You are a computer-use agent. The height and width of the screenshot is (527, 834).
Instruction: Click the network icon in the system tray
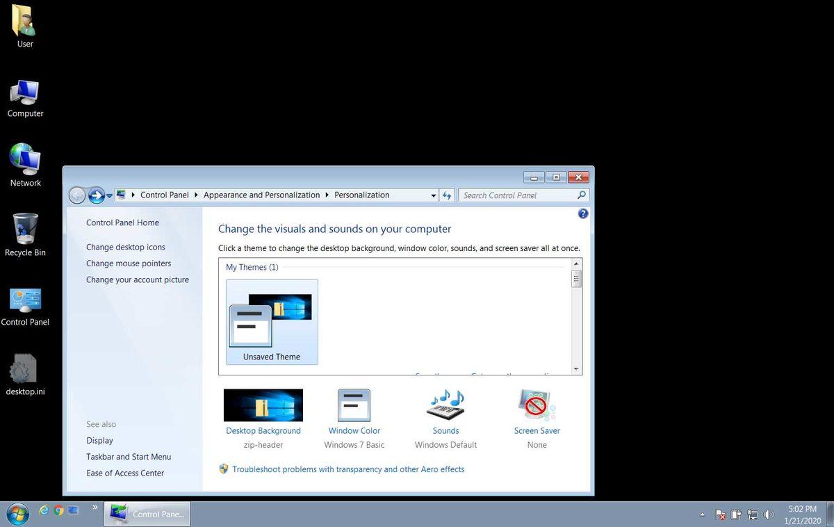tap(753, 514)
